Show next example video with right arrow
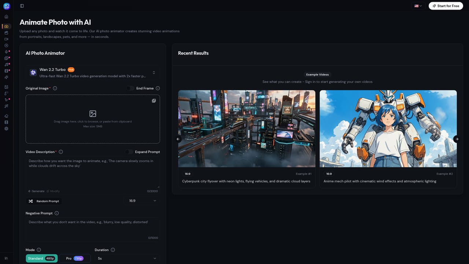Screen dimensions: 469x264 click(x=457, y=139)
